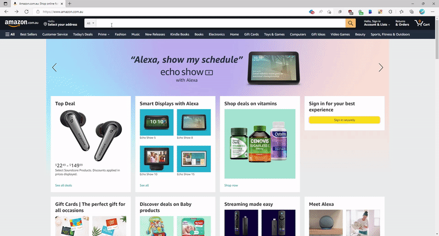
Task: Click the Amazon.com.au logo
Action: [21, 23]
